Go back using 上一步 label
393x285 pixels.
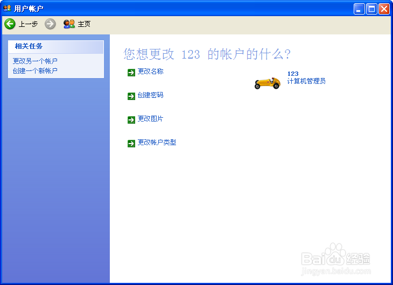coord(28,24)
